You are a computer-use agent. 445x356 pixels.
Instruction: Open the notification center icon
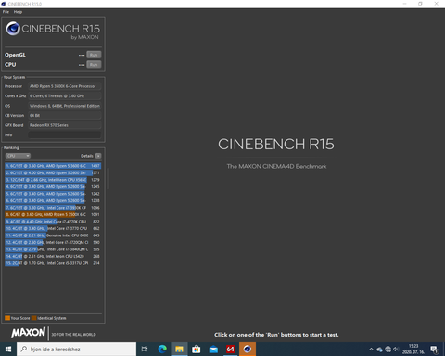point(435,350)
